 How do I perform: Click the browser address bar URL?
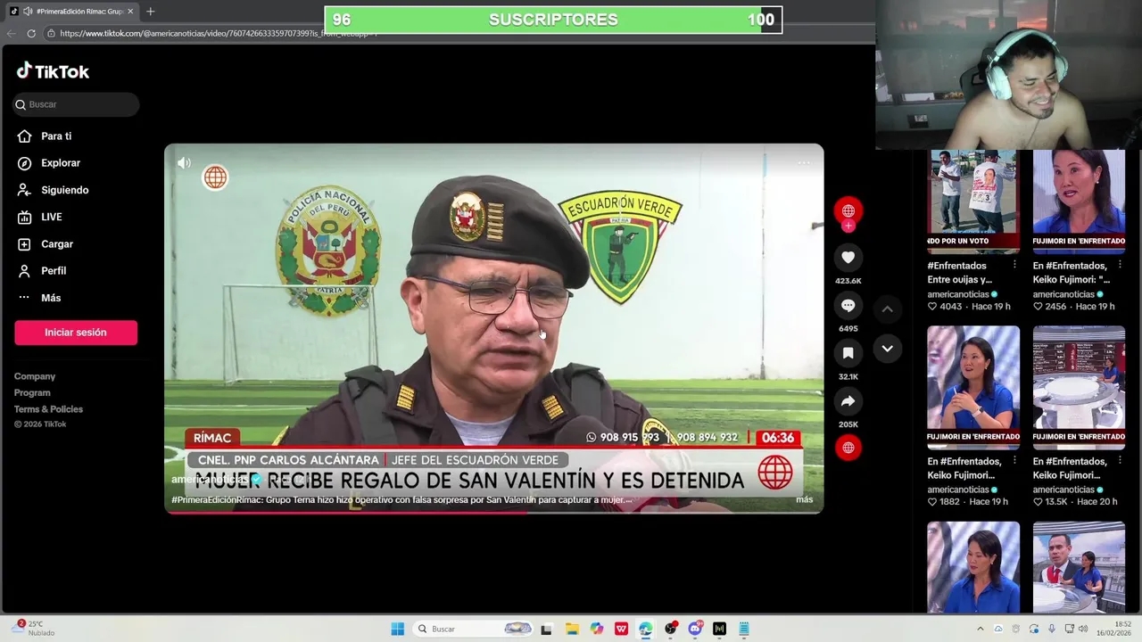point(219,33)
